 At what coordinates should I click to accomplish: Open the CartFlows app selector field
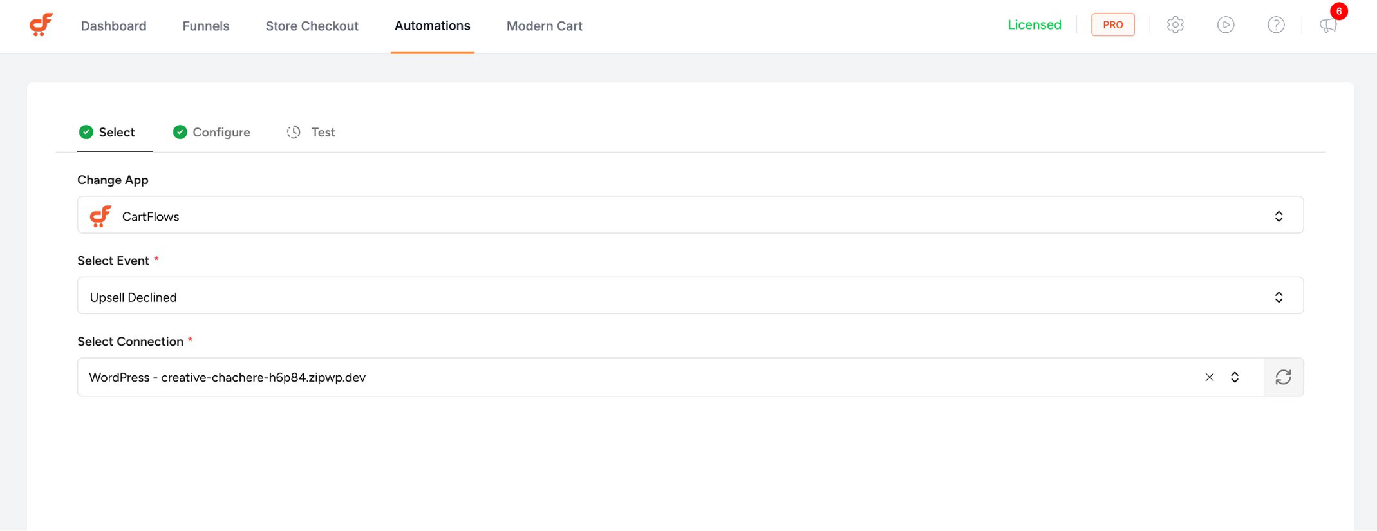coord(690,215)
